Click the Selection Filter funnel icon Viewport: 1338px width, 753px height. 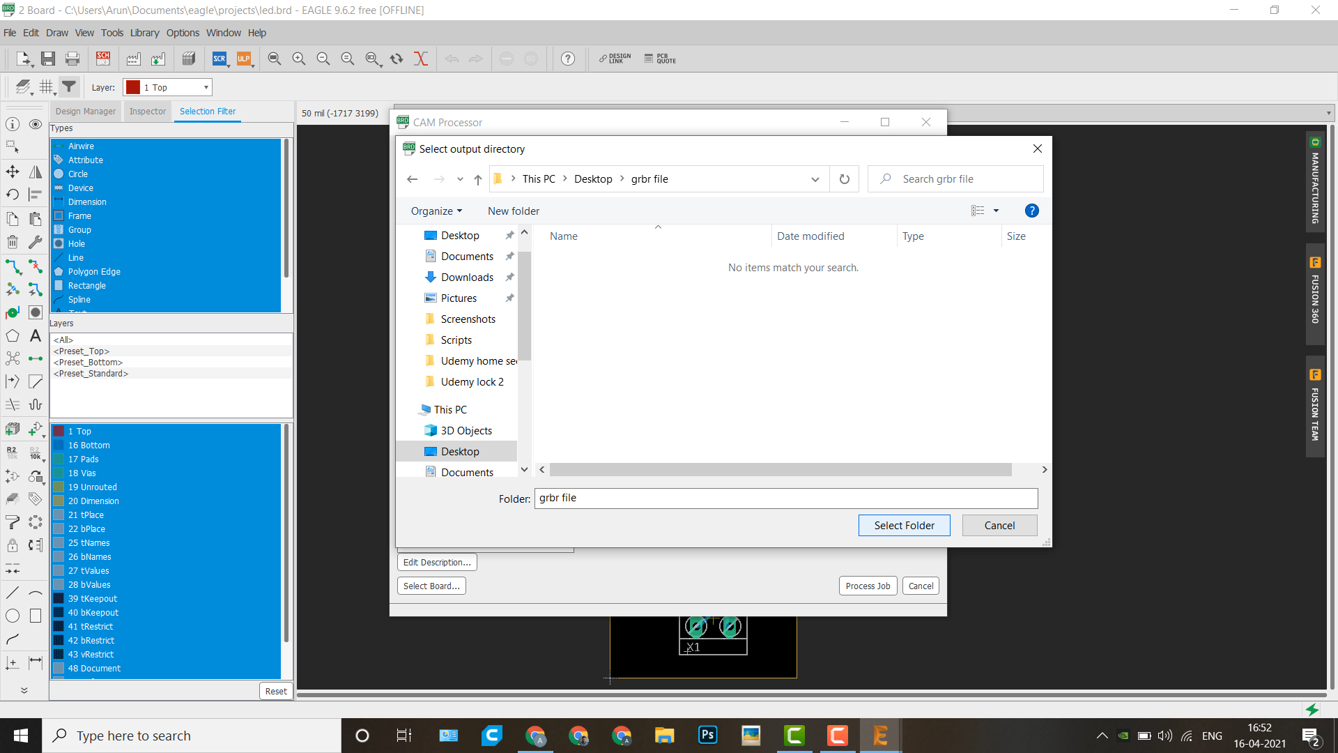[69, 86]
